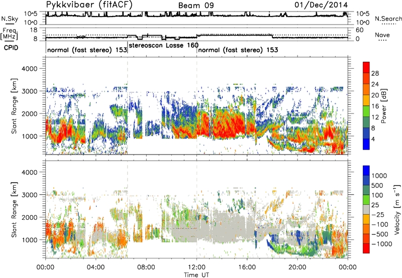Select the -1000 value on Velocity colorbar
Screen dimensions: 402x278
382,244
